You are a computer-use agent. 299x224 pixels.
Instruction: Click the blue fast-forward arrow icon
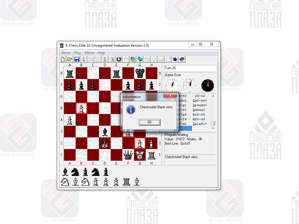(175, 59)
